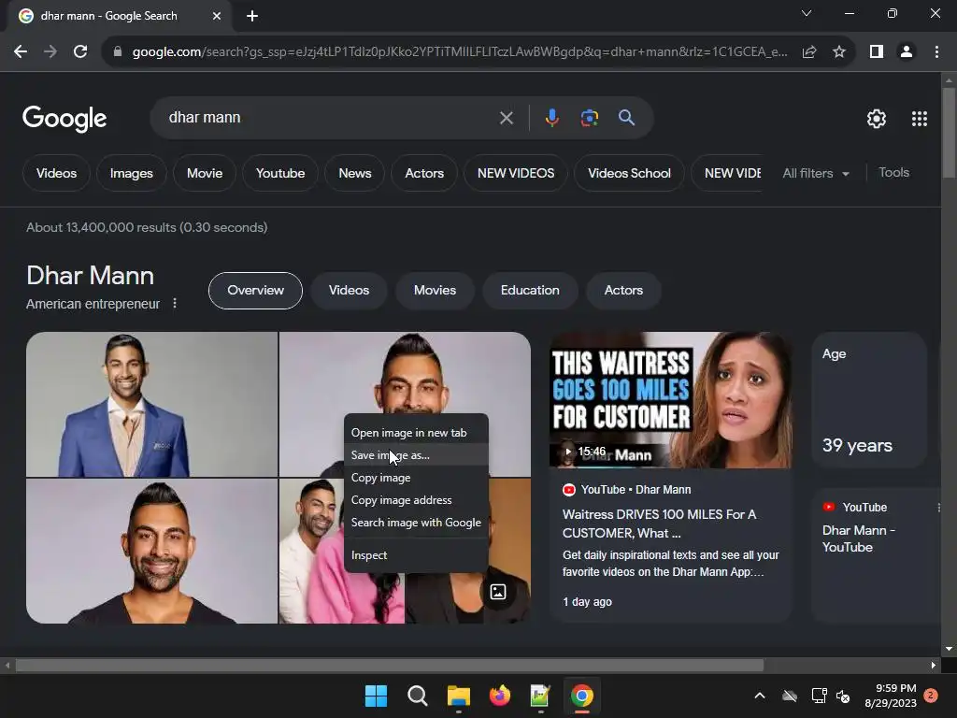Go back using the browser back arrow
Image resolution: width=957 pixels, height=718 pixels.
21,52
